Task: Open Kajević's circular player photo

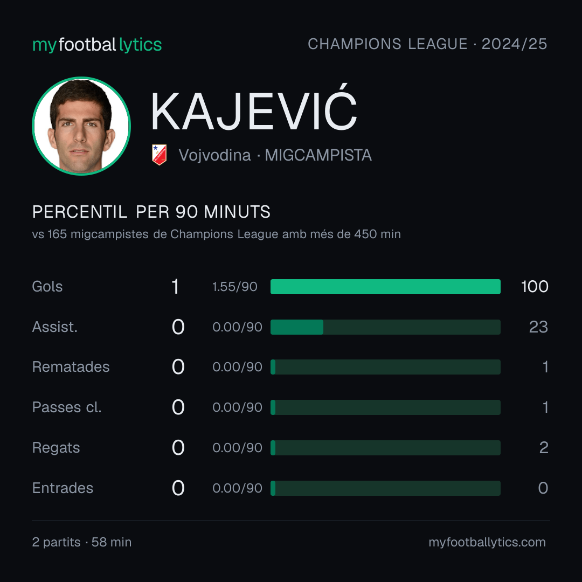Action: click(81, 126)
